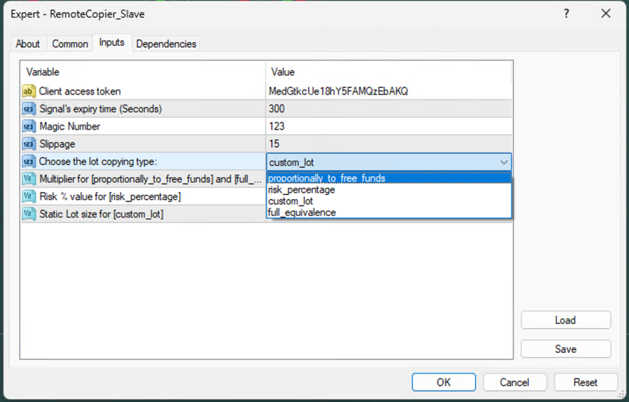
Task: Click the integer icon beside Magic Number
Action: [29, 126]
